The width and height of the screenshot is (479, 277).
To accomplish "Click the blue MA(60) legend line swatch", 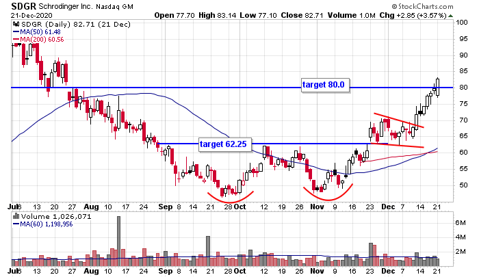I will click(16, 224).
